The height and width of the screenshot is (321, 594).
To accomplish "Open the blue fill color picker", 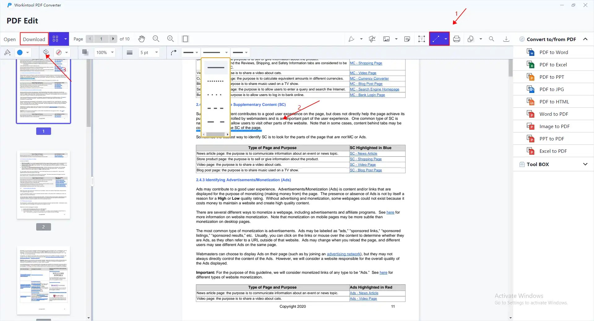I will click(19, 52).
